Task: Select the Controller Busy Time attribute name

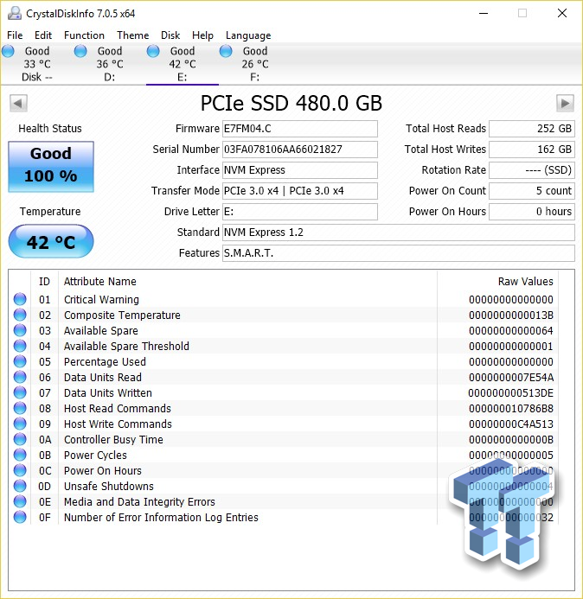Action: 113,440
